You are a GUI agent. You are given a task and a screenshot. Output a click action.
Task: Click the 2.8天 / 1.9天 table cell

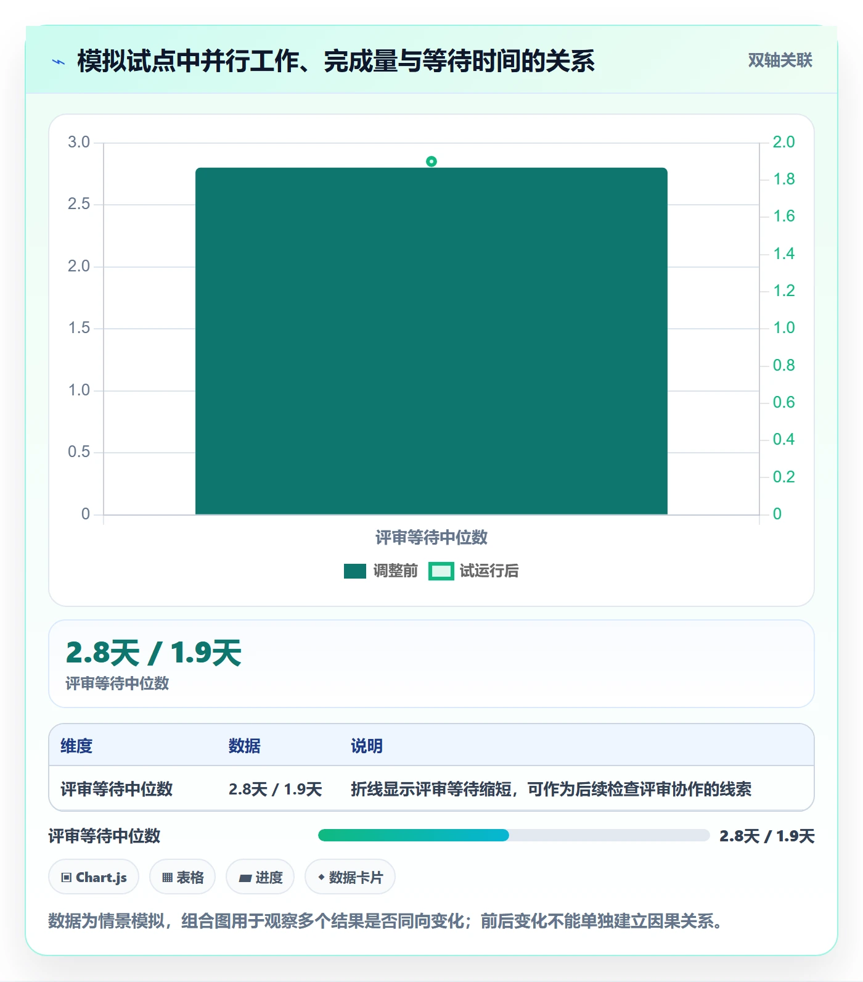(276, 789)
